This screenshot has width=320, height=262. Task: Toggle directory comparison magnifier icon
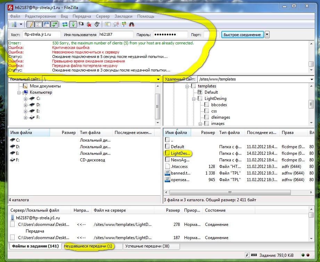click(116, 25)
